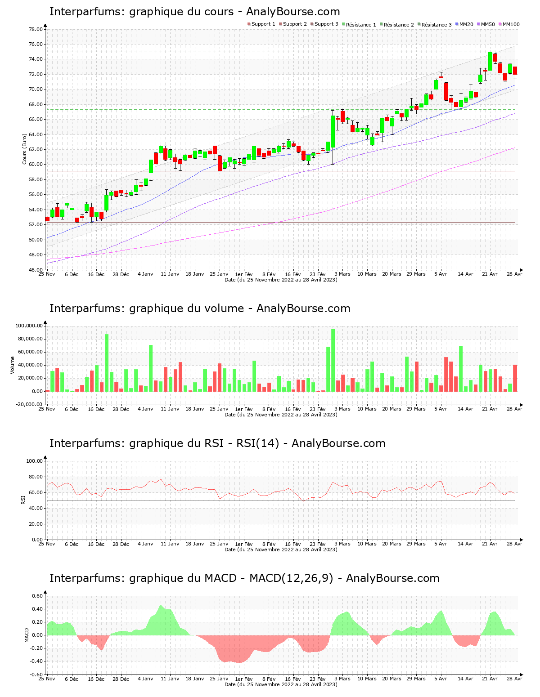Click the 'MACD' vertical axis label
Screen dimensions: 540x697
[27, 635]
